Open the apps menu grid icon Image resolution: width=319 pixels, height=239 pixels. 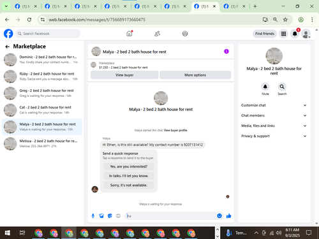(x=283, y=34)
